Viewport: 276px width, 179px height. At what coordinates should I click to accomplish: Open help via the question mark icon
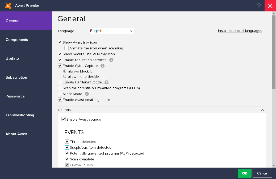click(x=259, y=6)
